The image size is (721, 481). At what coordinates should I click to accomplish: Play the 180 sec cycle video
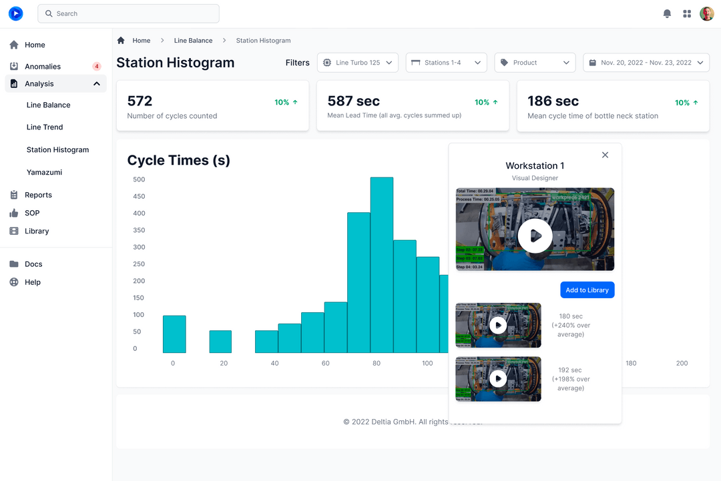pyautogui.click(x=498, y=326)
